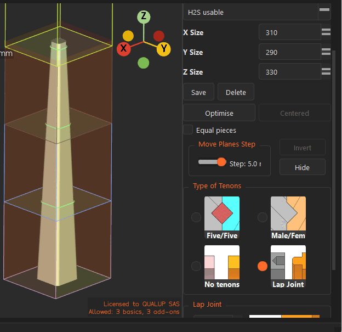The width and height of the screenshot is (342, 332).
Task: Click the yellow Y axis gizmo ball
Action: 163,49
